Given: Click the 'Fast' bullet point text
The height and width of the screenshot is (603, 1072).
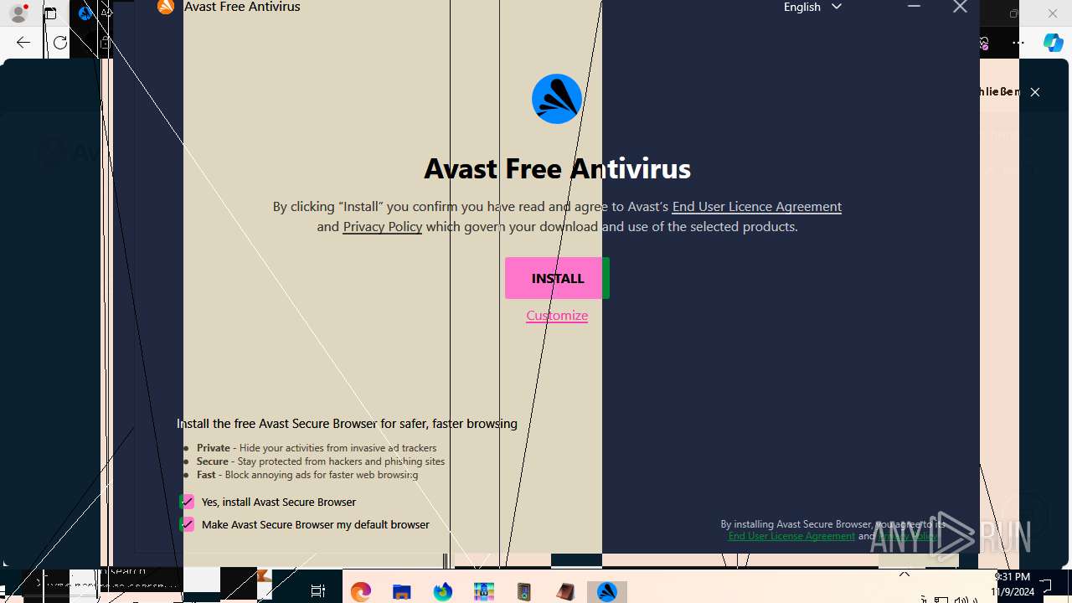Looking at the screenshot, I should tap(307, 475).
